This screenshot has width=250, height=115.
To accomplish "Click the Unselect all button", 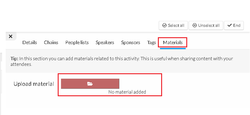I will coord(206,25).
